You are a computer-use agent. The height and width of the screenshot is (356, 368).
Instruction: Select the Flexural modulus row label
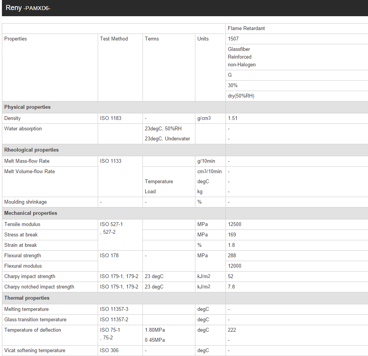23,266
